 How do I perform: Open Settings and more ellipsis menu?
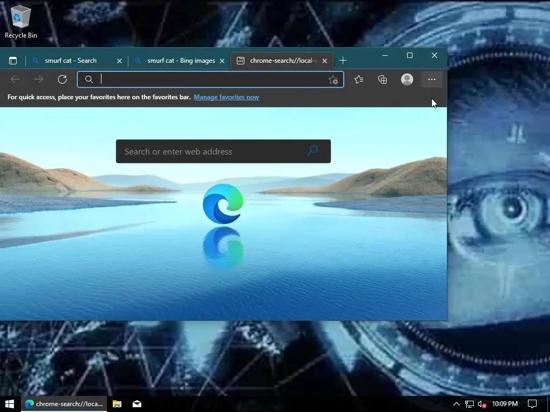[432, 79]
